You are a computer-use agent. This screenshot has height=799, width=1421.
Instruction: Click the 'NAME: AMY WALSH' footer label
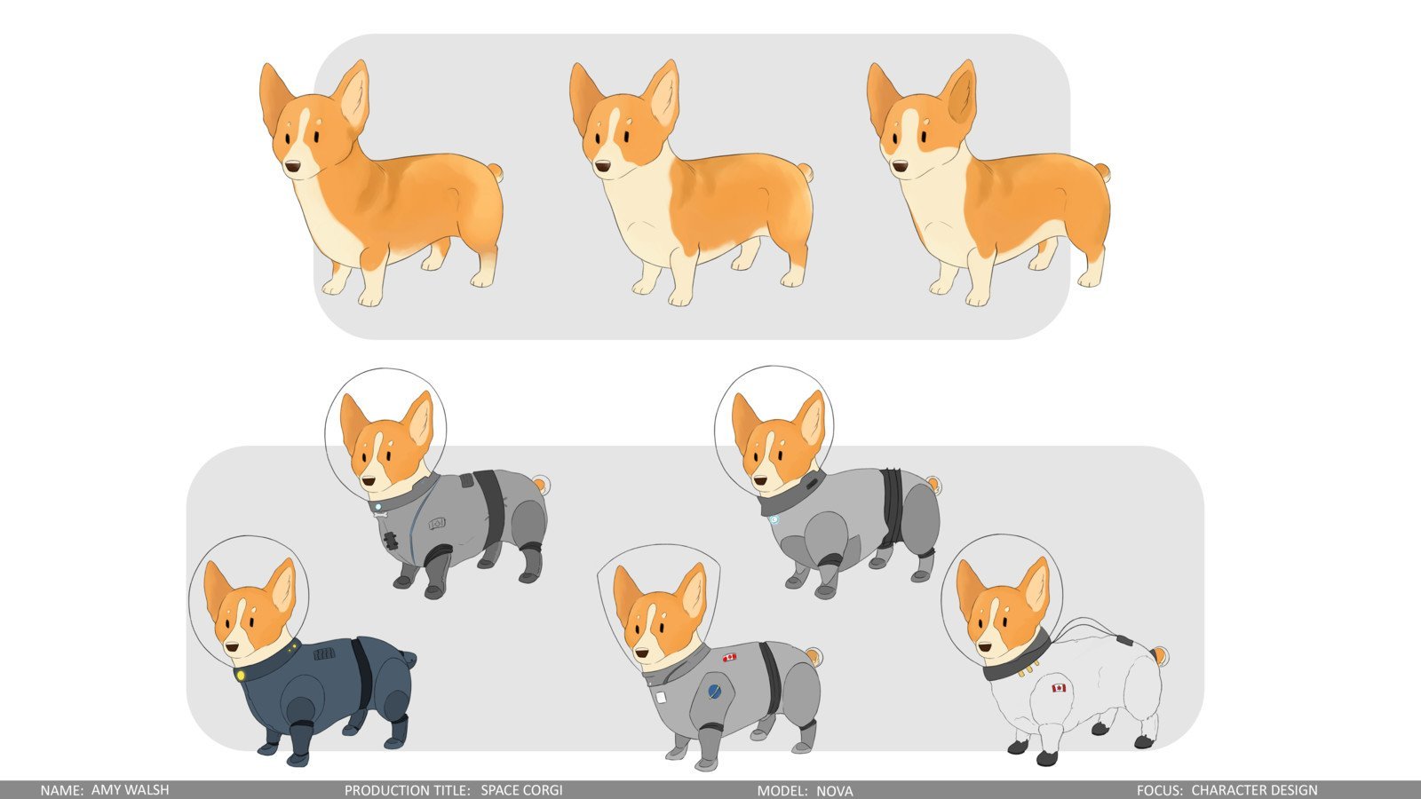tap(105, 790)
